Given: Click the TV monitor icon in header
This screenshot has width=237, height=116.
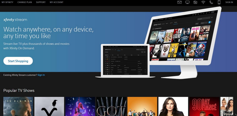Looking at the screenshot, I should point(187,2).
